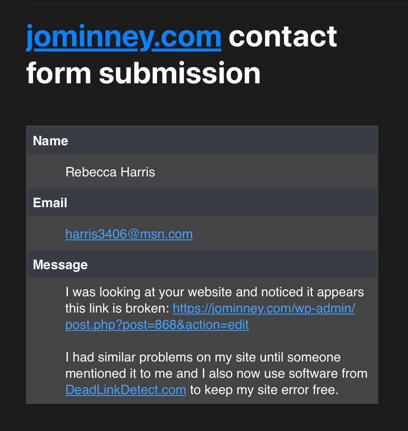Select the Name header row

point(202,141)
